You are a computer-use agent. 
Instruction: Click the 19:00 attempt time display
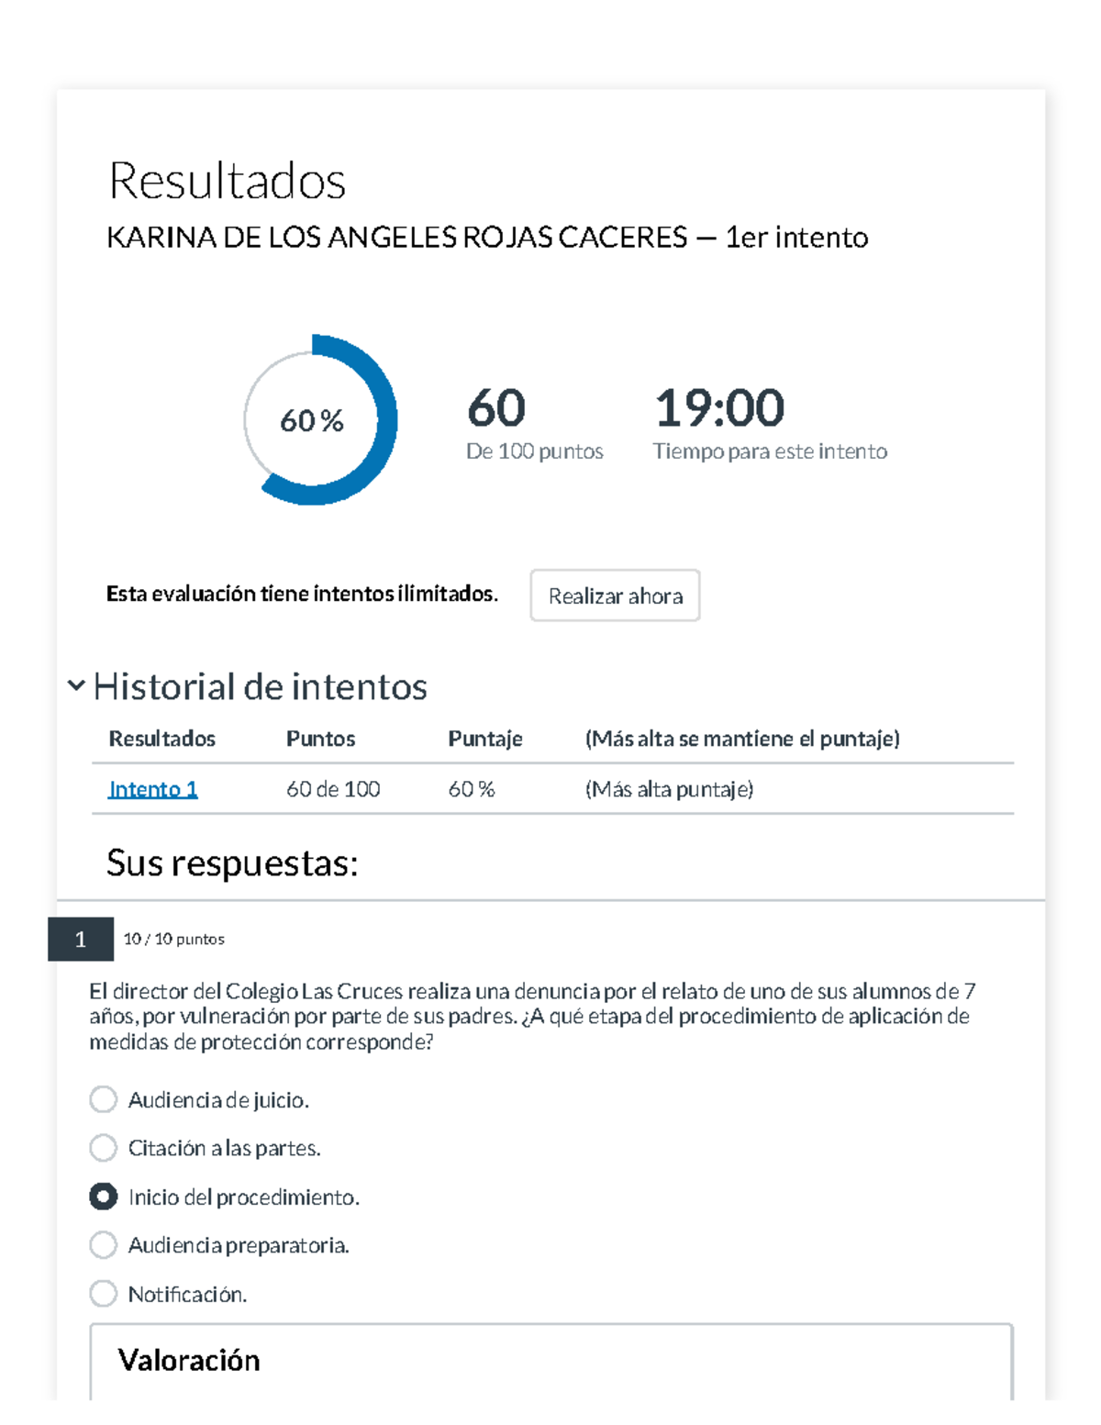(x=719, y=410)
